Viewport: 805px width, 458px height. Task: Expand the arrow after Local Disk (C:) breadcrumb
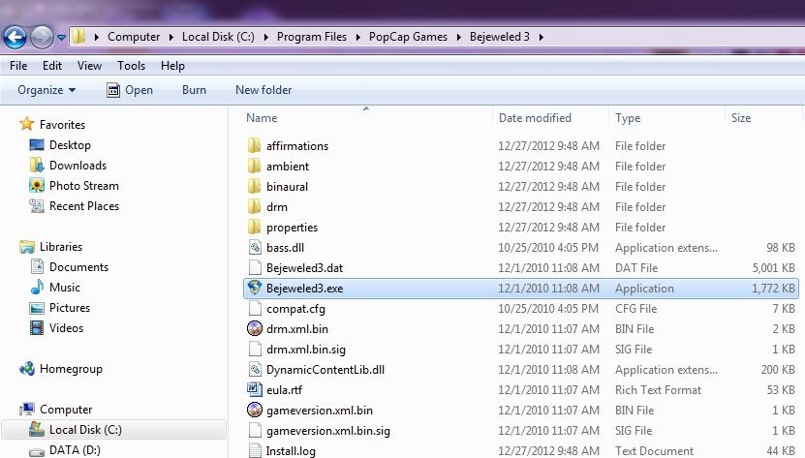click(x=266, y=37)
